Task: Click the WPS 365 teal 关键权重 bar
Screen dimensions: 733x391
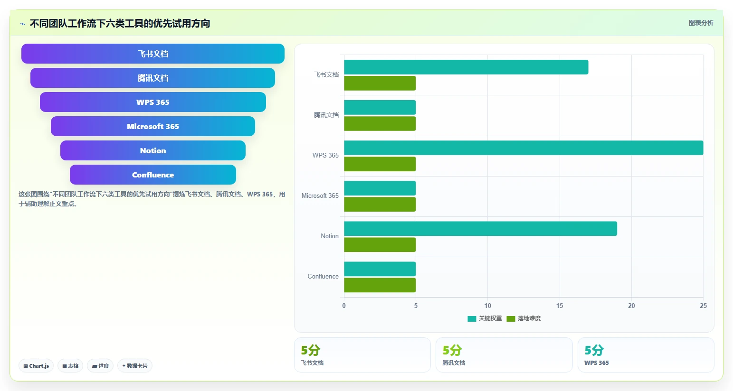Action: pyautogui.click(x=524, y=148)
